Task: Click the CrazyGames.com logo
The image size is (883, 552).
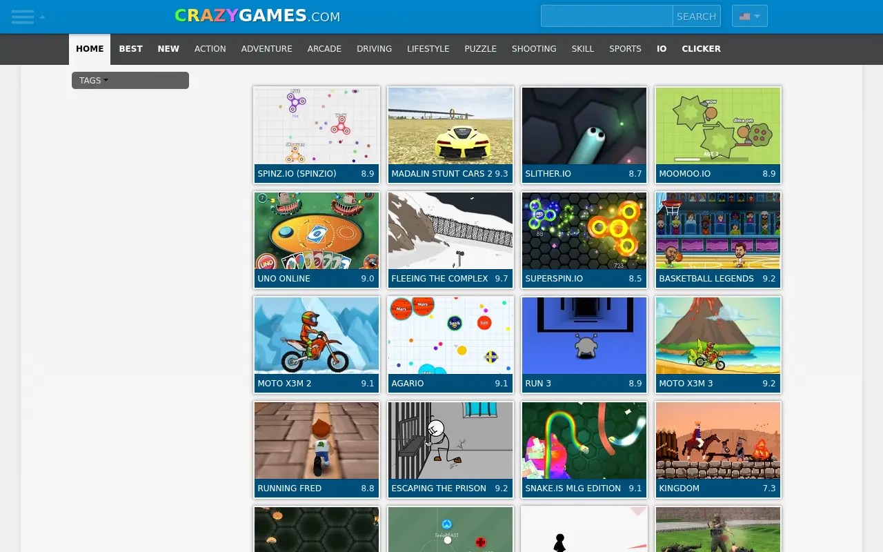Action: click(257, 16)
